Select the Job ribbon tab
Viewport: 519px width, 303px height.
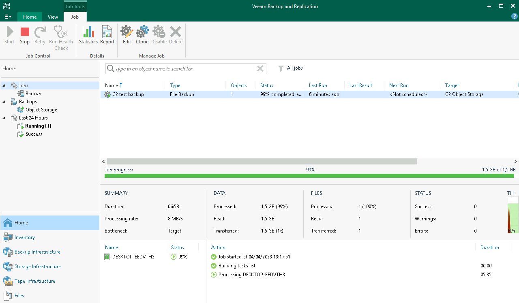75,17
